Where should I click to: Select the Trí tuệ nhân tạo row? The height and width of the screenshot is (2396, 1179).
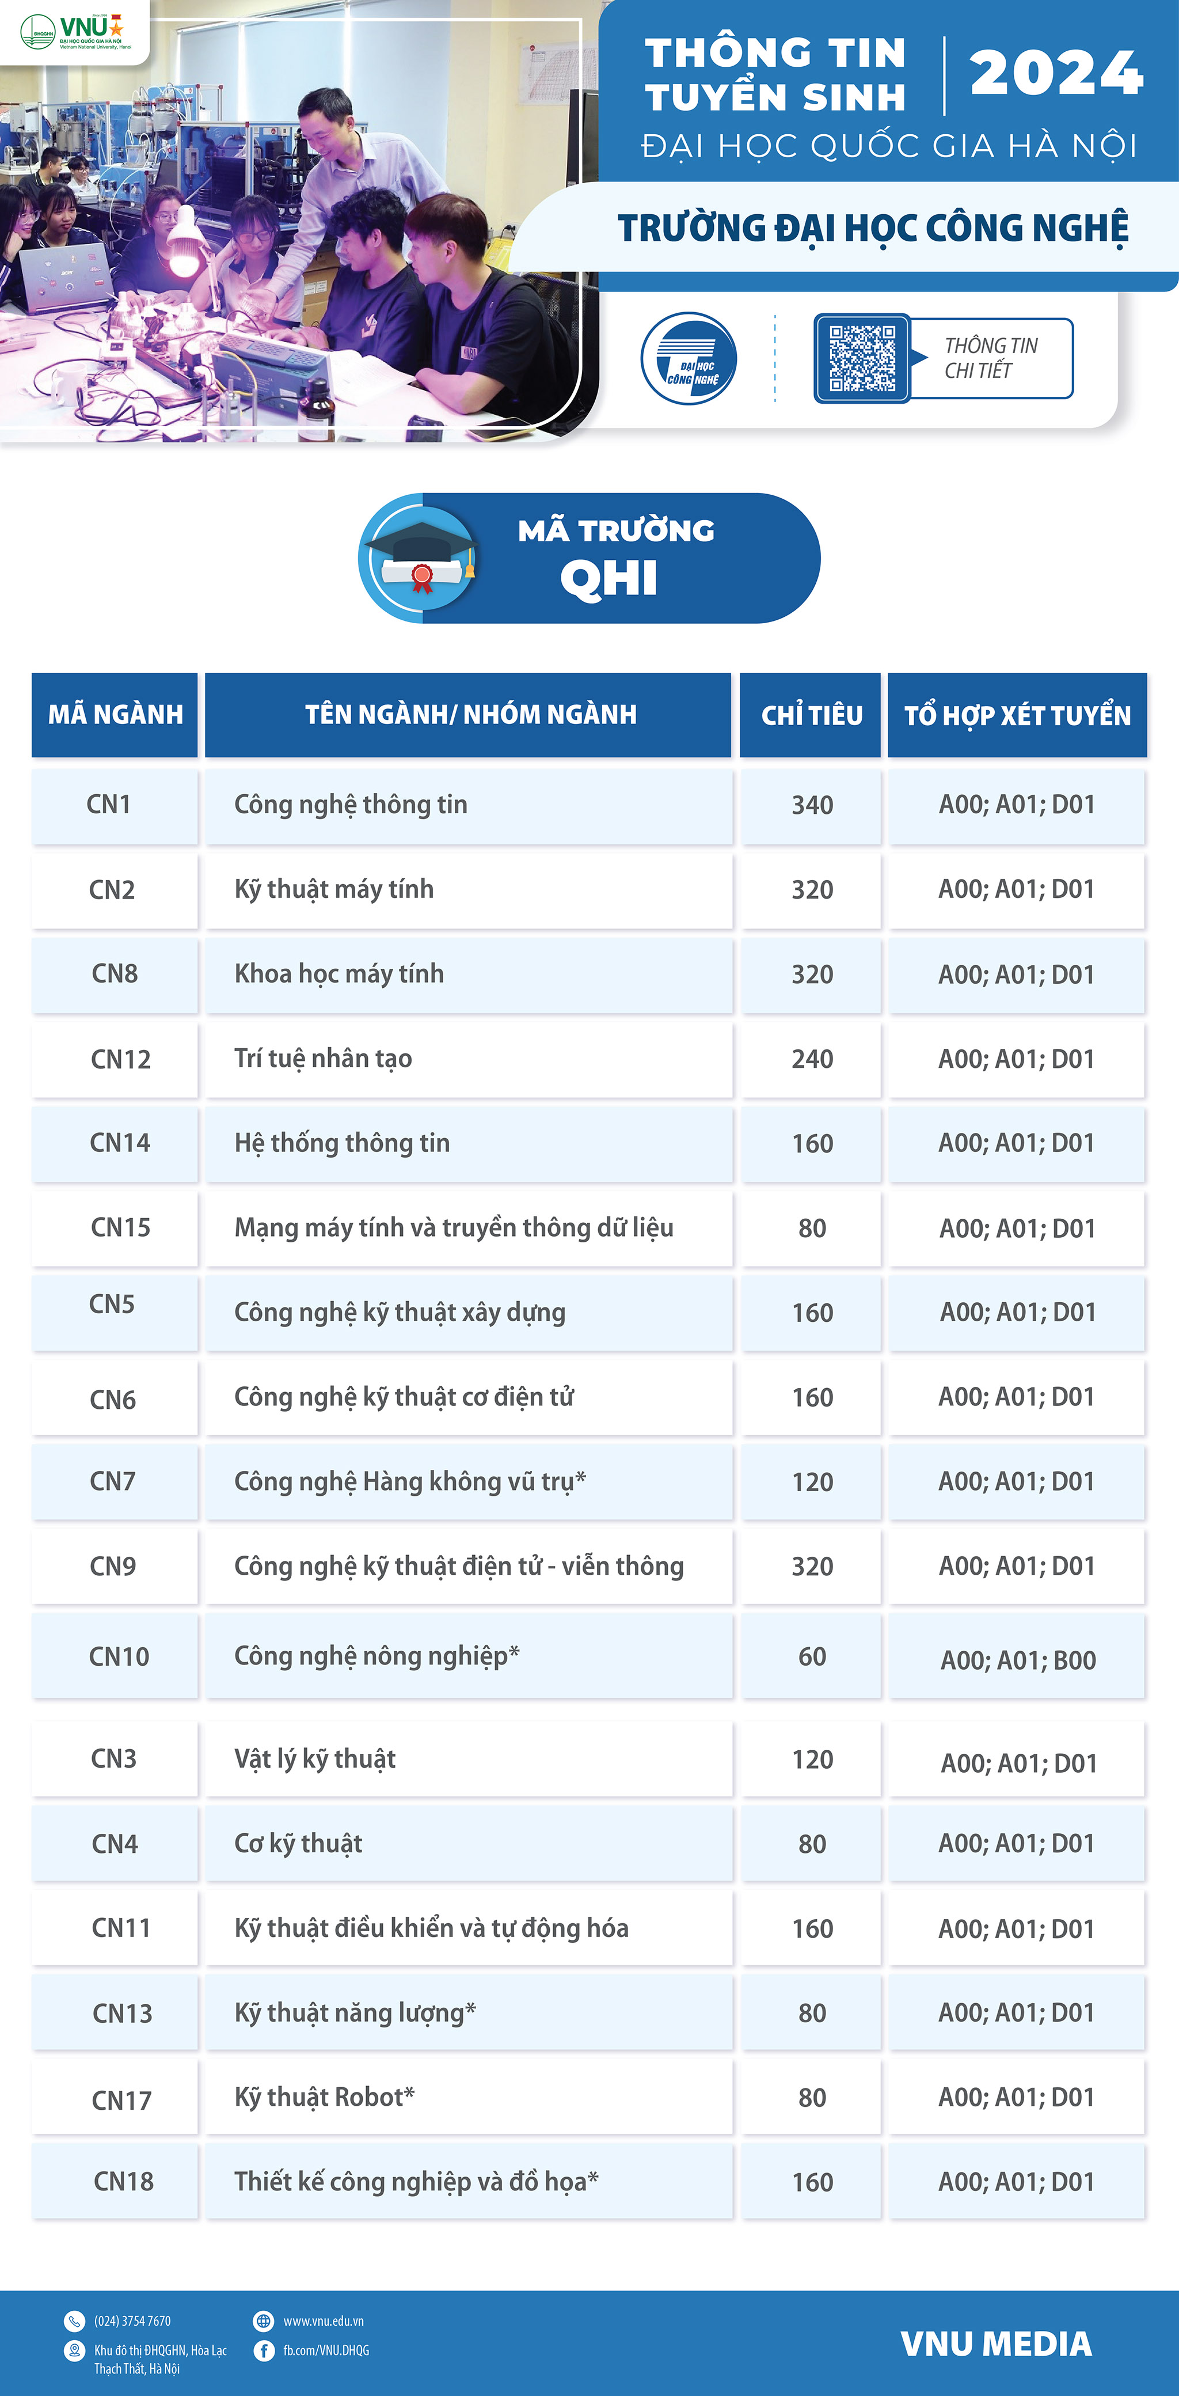588,1059
